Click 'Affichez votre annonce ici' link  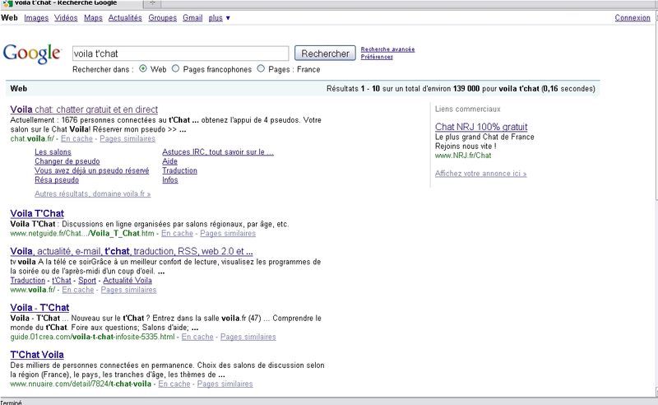pyautogui.click(x=480, y=174)
